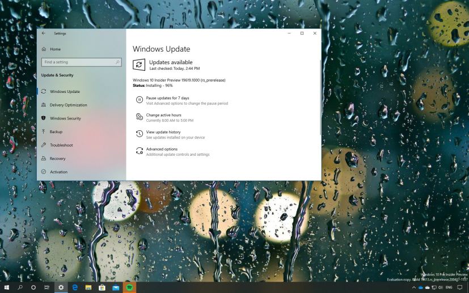This screenshot has width=469, height=293.
Task: Click Currently 8:00 AM to 5:00 PM text
Action: pyautogui.click(x=170, y=121)
